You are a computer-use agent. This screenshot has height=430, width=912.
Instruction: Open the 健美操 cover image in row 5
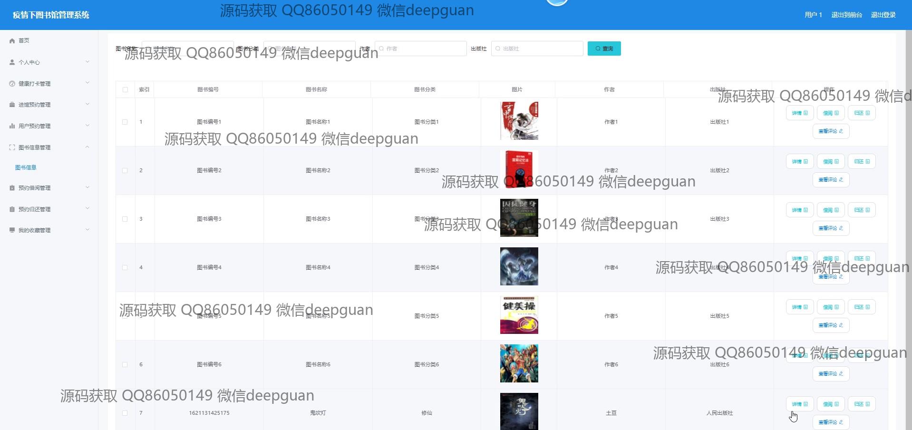coord(519,315)
